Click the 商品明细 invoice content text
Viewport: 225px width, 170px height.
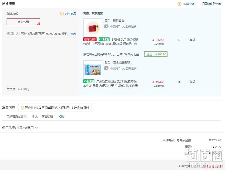click(x=47, y=116)
